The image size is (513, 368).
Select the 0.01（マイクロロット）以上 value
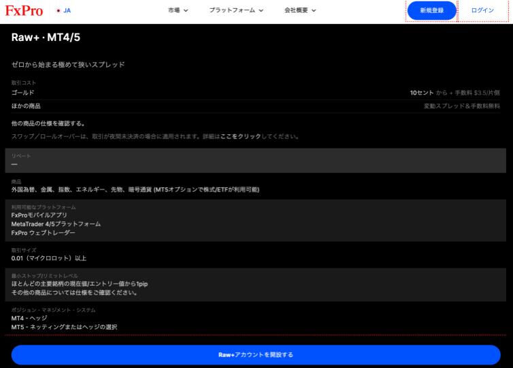coord(49,258)
